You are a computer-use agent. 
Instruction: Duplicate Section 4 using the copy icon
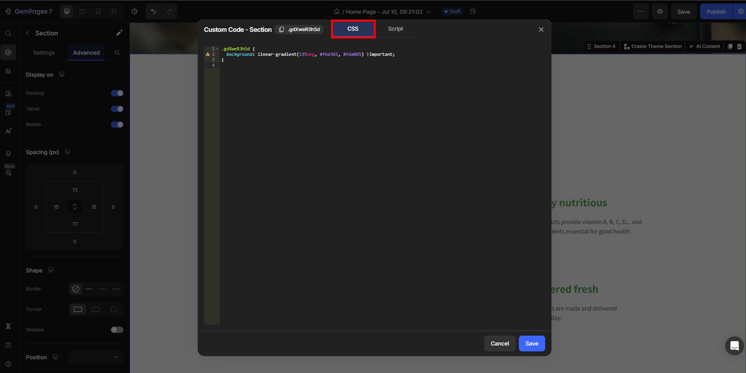[x=729, y=46]
